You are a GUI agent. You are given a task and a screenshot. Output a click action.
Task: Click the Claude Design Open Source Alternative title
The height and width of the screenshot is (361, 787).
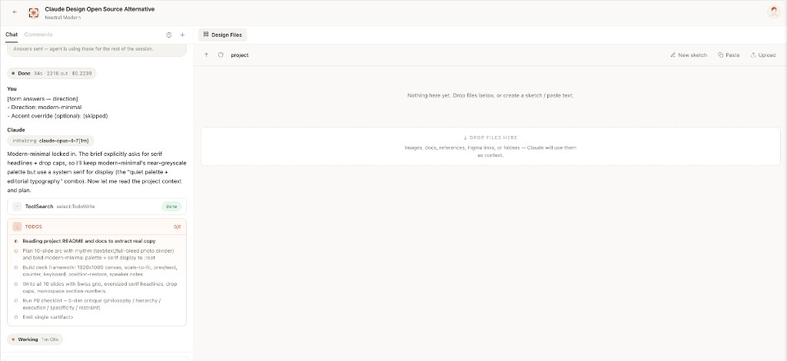(x=99, y=9)
